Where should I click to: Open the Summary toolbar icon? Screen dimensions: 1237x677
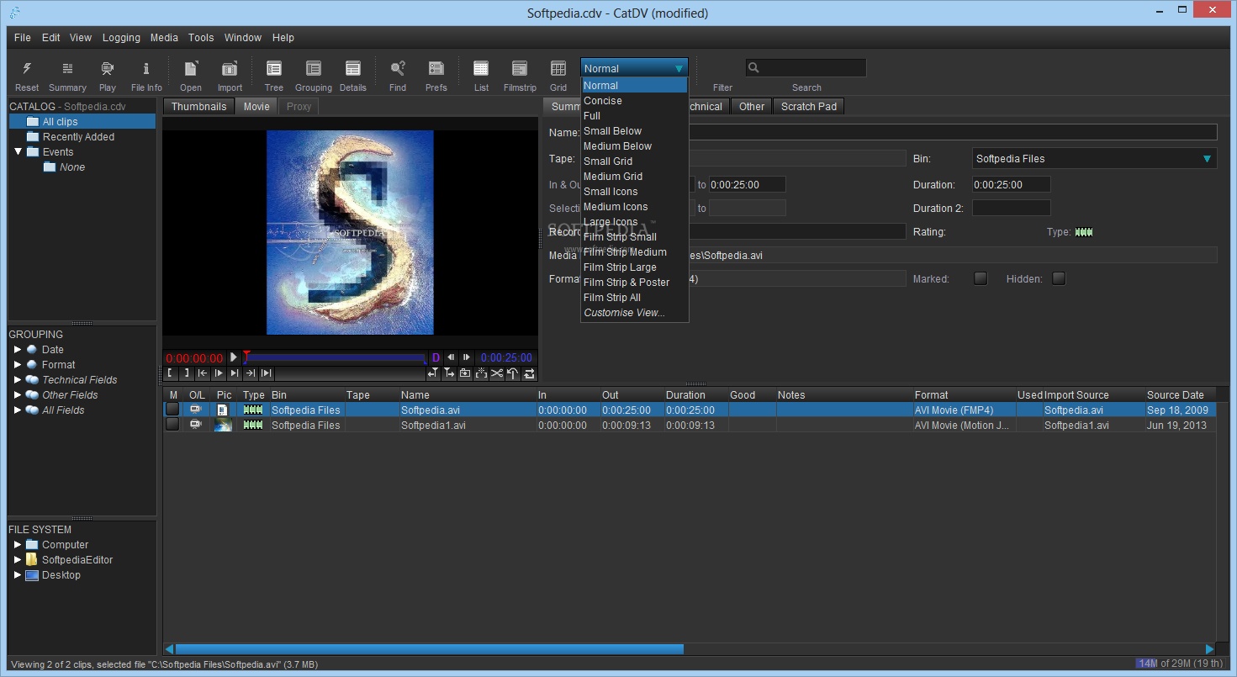[x=67, y=69]
